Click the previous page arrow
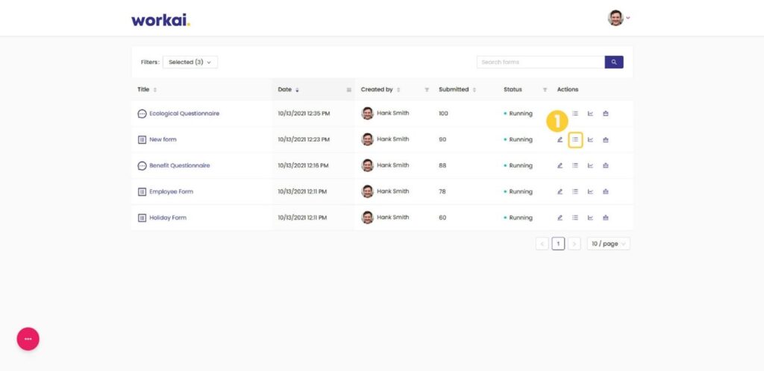The height and width of the screenshot is (371, 764). tap(542, 244)
